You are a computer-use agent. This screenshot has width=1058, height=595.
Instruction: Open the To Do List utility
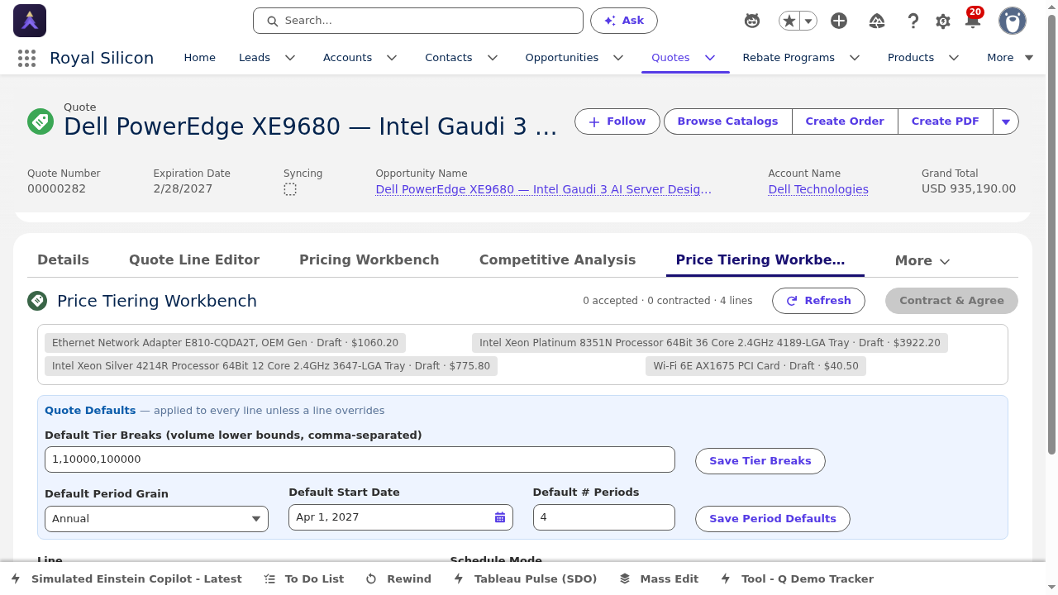304,578
